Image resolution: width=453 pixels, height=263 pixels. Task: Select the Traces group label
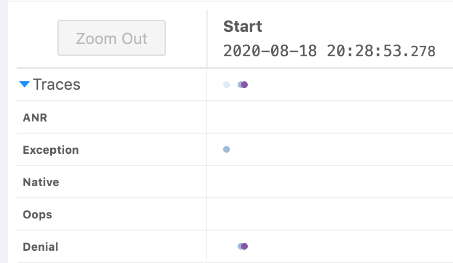(x=56, y=85)
